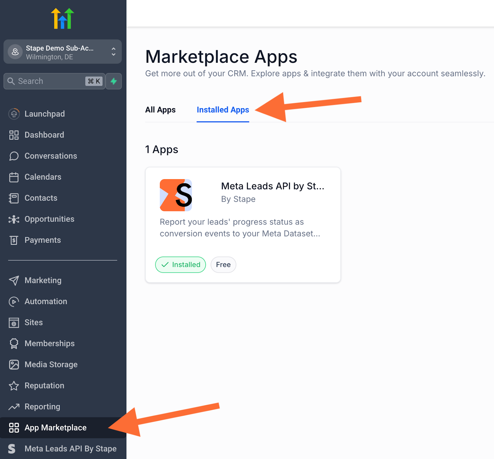Click the location pin account icon
The width and height of the screenshot is (494, 459).
(x=15, y=52)
